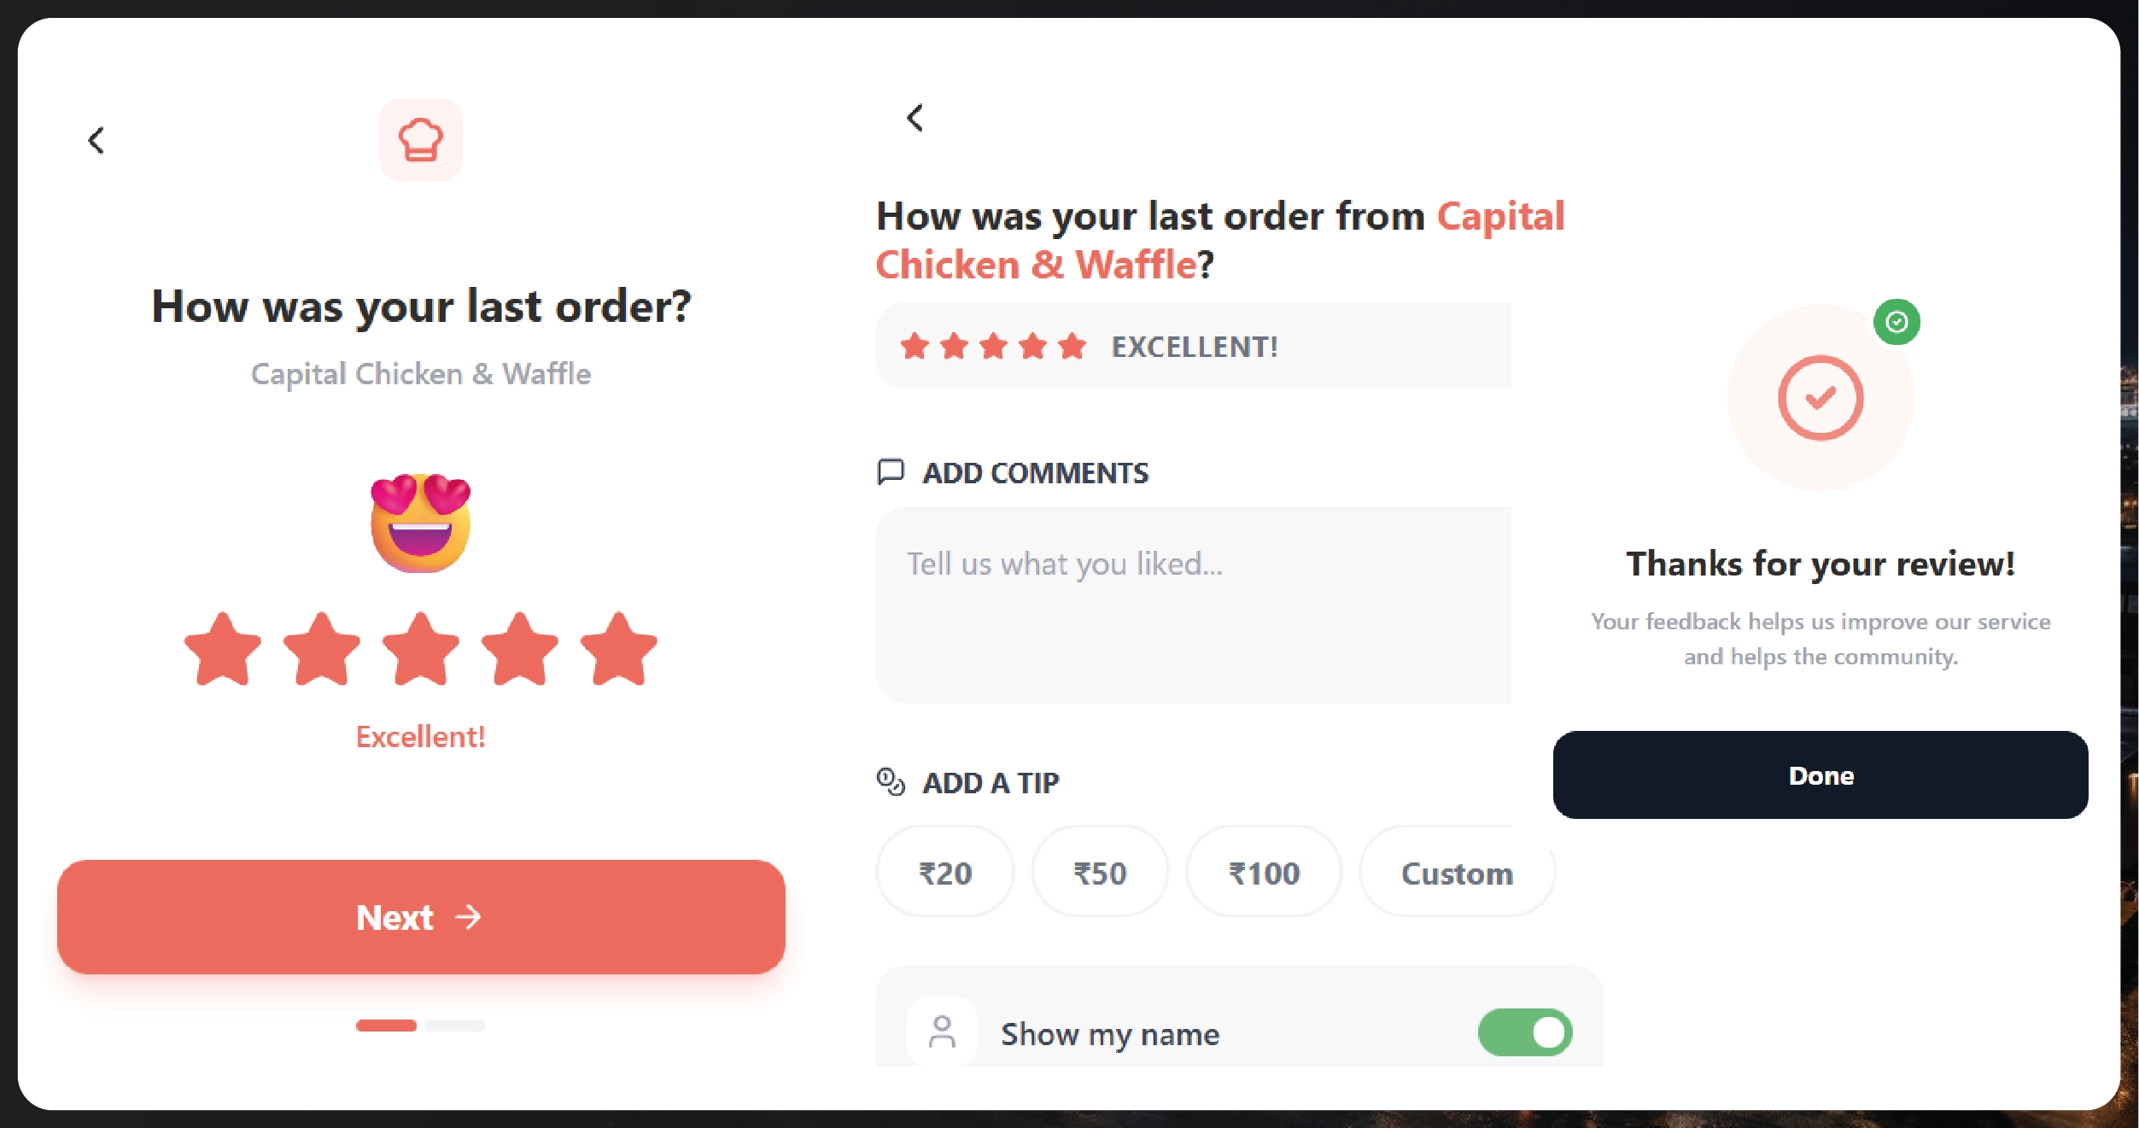Select the EXCELLENT rating bar

pyautogui.click(x=1194, y=346)
